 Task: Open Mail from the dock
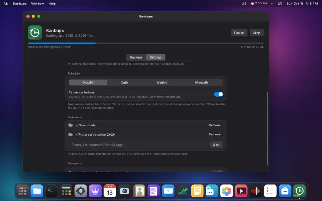[168, 191]
